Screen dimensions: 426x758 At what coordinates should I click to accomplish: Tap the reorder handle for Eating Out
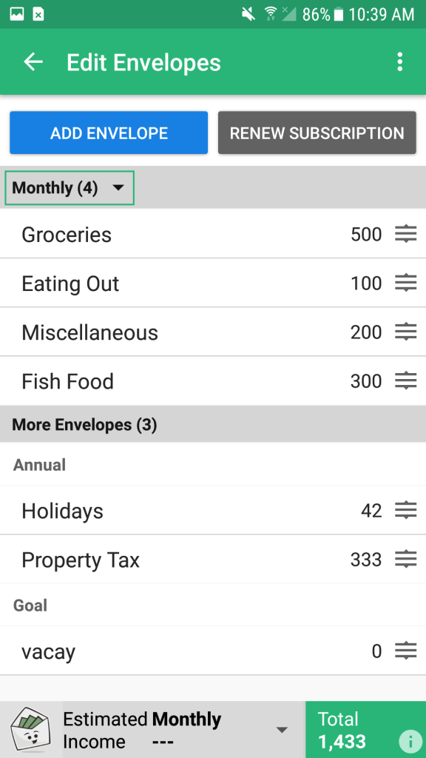[406, 283]
